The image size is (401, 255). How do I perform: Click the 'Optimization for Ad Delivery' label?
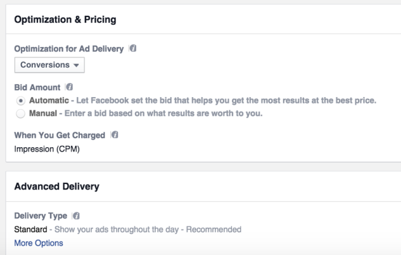[x=69, y=49]
